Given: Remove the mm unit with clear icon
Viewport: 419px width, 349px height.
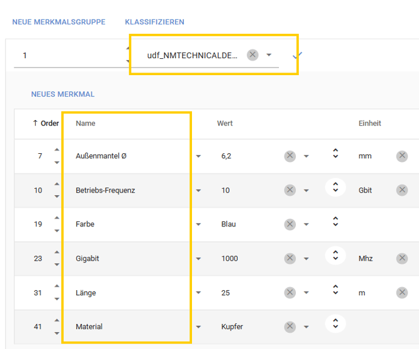Looking at the screenshot, I should point(401,156).
